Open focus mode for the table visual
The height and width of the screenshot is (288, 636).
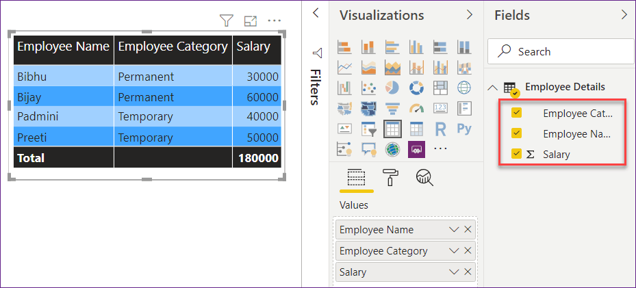coord(251,21)
